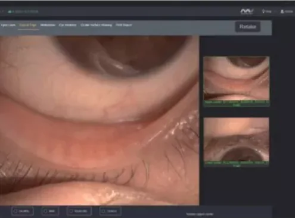Click the light bulb help icon
Image resolution: width=295 pixels, height=218 pixels.
tap(263, 11)
